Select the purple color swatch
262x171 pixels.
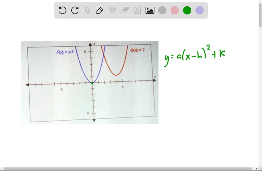pyautogui.click(x=199, y=10)
